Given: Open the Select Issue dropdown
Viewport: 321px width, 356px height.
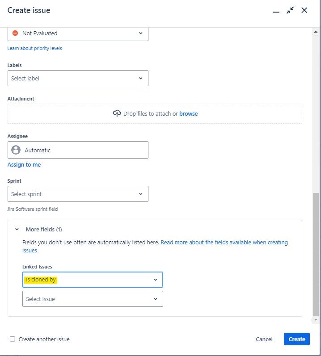Looking at the screenshot, I should pos(93,299).
